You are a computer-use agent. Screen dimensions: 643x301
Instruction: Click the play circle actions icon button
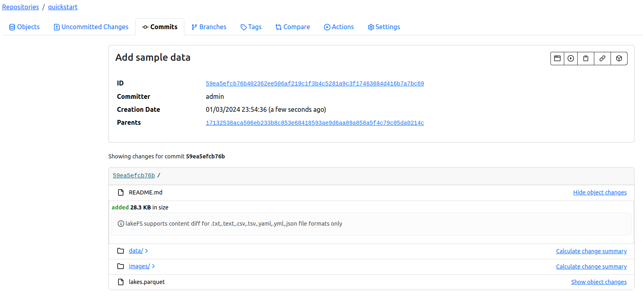tap(571, 58)
